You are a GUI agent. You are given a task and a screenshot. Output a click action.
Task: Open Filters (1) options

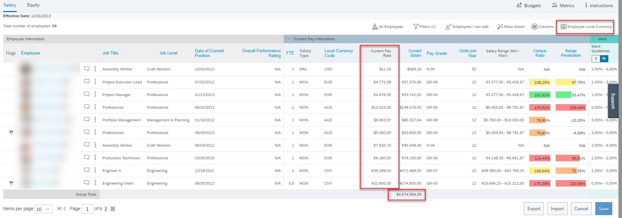pyautogui.click(x=425, y=27)
